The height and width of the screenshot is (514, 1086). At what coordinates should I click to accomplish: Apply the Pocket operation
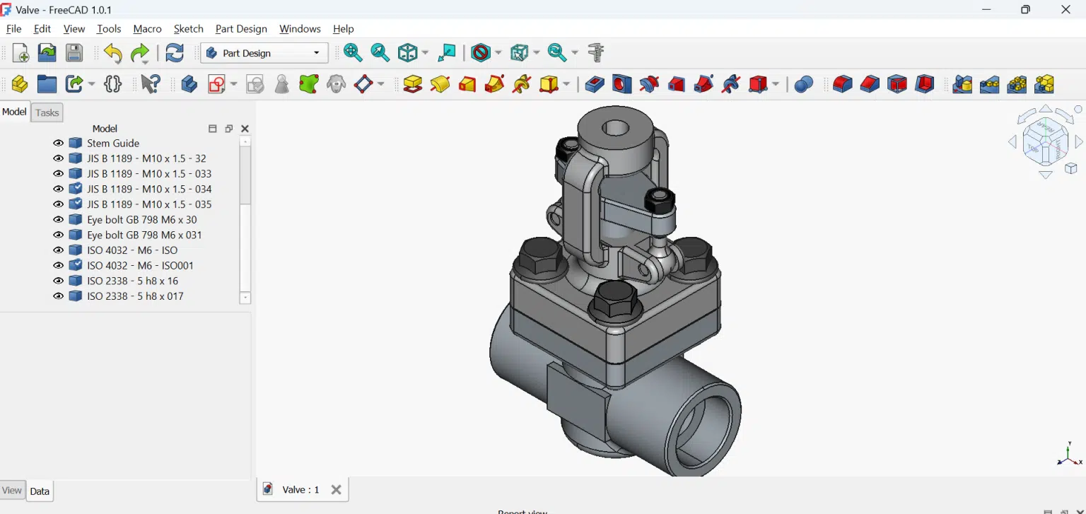[594, 83]
